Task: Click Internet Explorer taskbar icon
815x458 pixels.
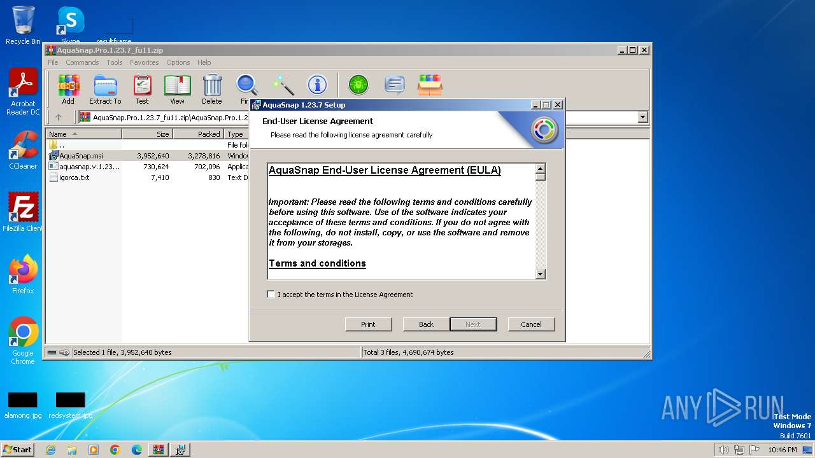Action: coord(51,450)
